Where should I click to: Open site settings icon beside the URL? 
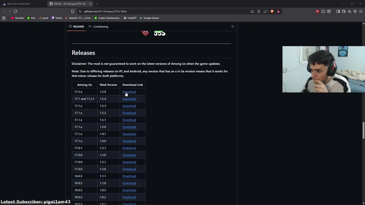click(80, 11)
